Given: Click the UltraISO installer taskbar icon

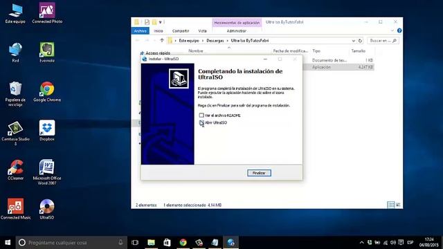Looking at the screenshot, I should (230, 243).
